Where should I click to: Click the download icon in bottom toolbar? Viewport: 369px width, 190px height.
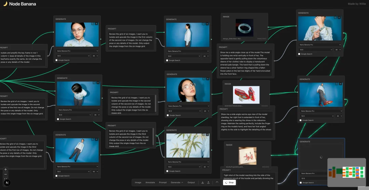(x=203, y=182)
